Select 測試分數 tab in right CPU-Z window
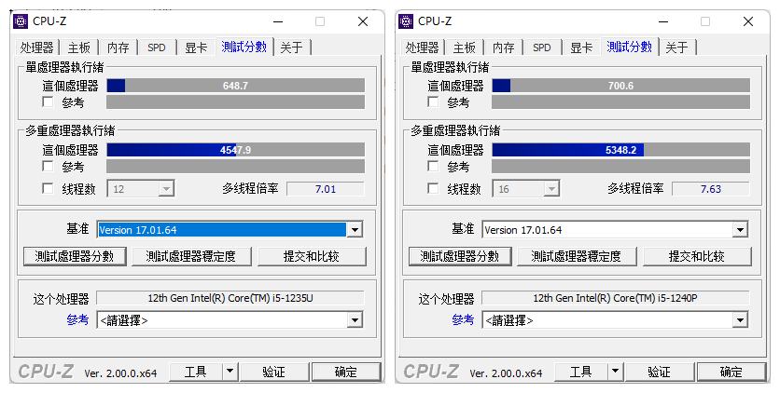Viewport: 780px width, 393px height. pyautogui.click(x=629, y=47)
